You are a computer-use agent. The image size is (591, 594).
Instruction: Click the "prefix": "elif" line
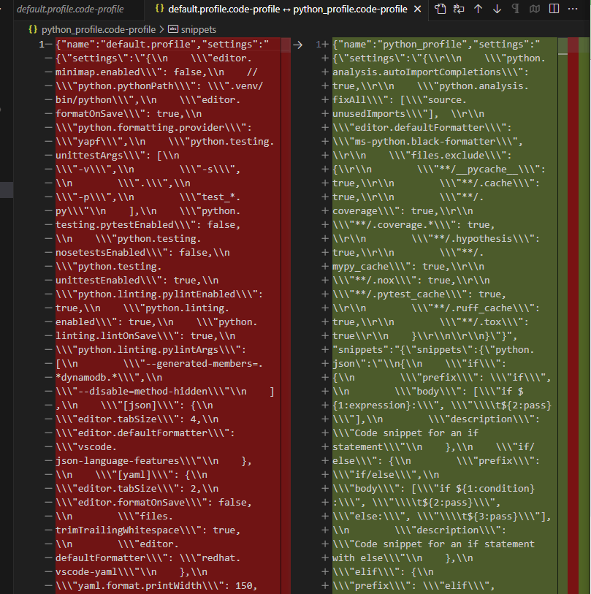[x=413, y=586]
